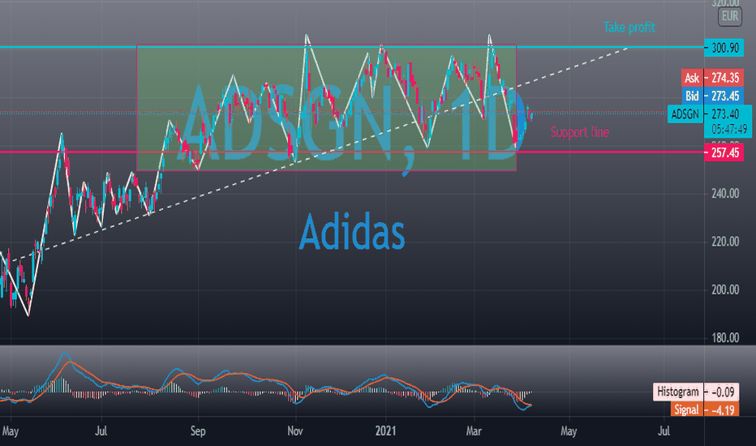The height and width of the screenshot is (446, 756).
Task: Select the Ask 274.35 price label
Action: [712, 78]
